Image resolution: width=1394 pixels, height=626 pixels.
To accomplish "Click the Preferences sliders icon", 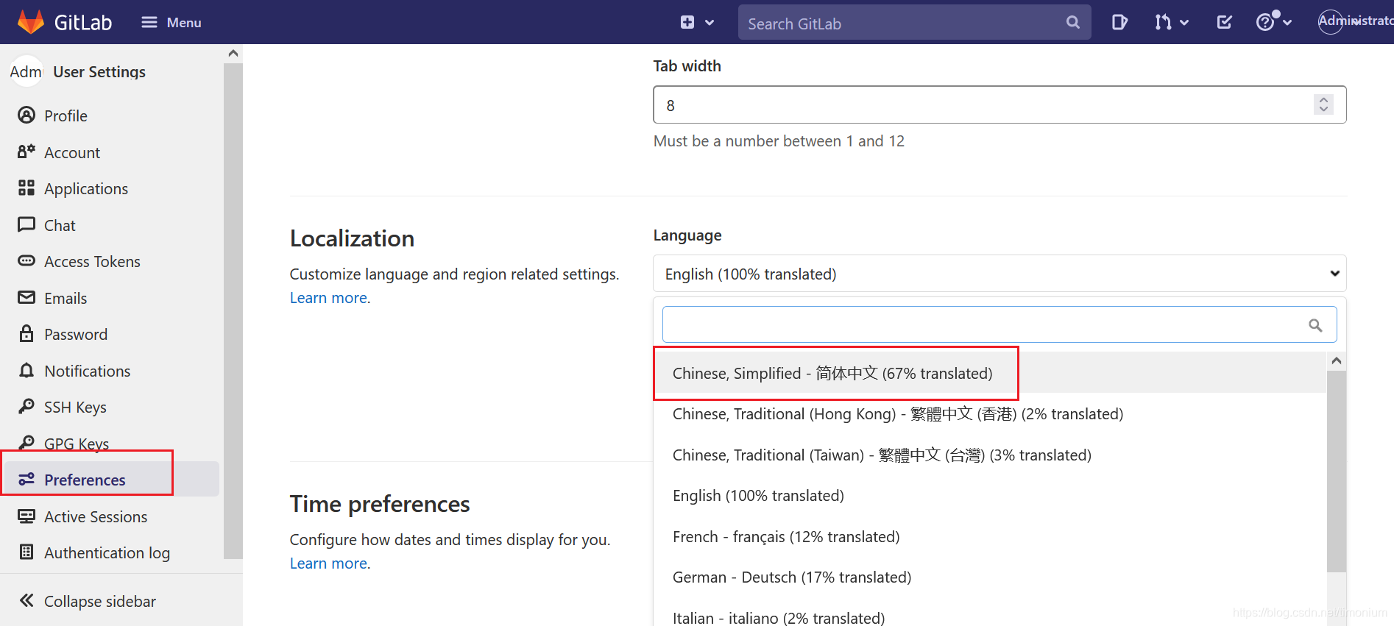I will click(x=26, y=479).
